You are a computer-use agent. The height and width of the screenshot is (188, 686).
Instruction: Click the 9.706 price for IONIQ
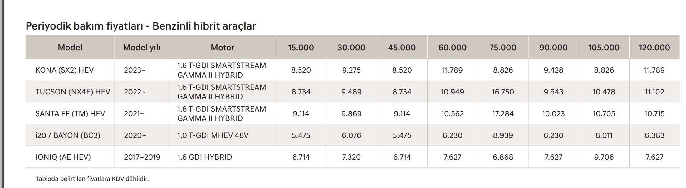pyautogui.click(x=604, y=157)
